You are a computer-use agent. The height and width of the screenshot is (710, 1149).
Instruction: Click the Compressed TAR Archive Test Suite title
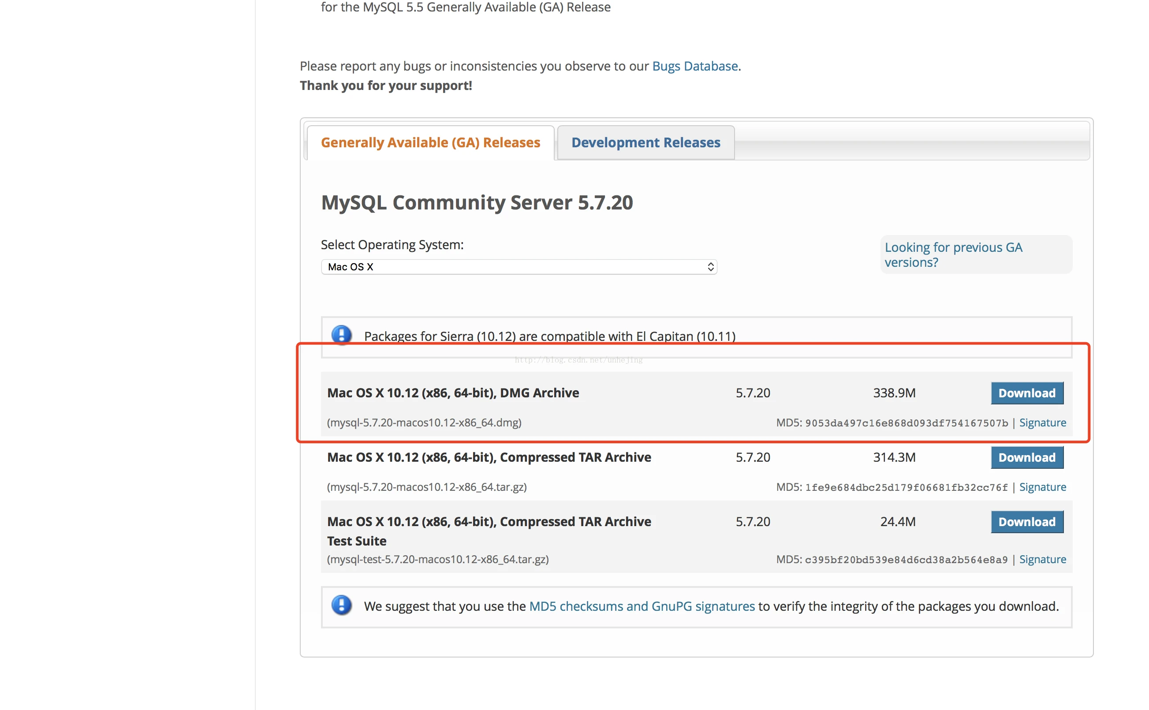(489, 531)
